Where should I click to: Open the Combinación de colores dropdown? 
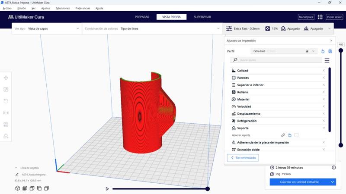pyautogui.click(x=152, y=28)
